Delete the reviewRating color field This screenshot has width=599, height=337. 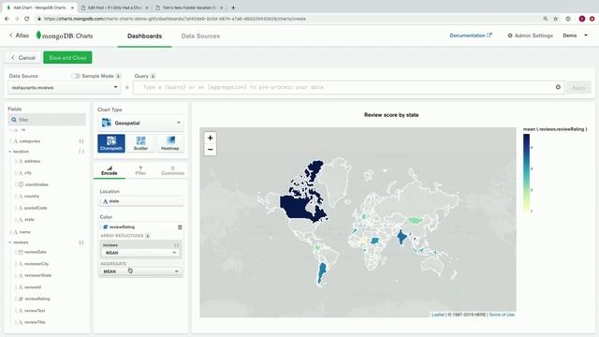[x=180, y=227]
